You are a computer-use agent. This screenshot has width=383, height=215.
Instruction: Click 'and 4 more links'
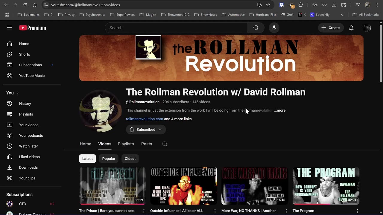(178, 119)
